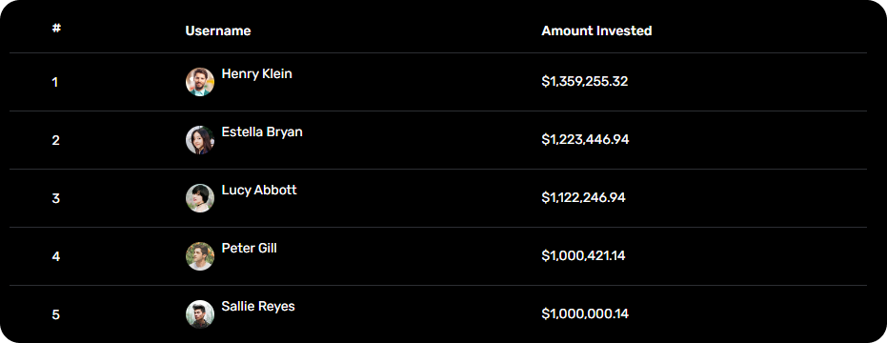887x343 pixels.
Task: Click Sallie Reyes's avatar photo
Action: click(200, 314)
